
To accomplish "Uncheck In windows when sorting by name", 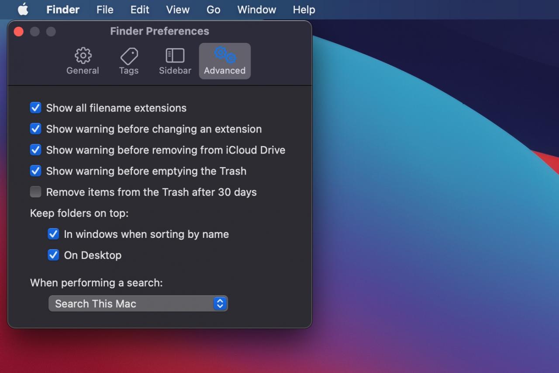I will pyautogui.click(x=53, y=234).
